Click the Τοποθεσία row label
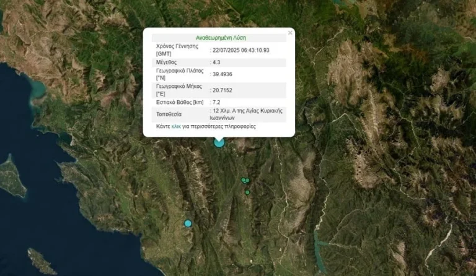 169,114
